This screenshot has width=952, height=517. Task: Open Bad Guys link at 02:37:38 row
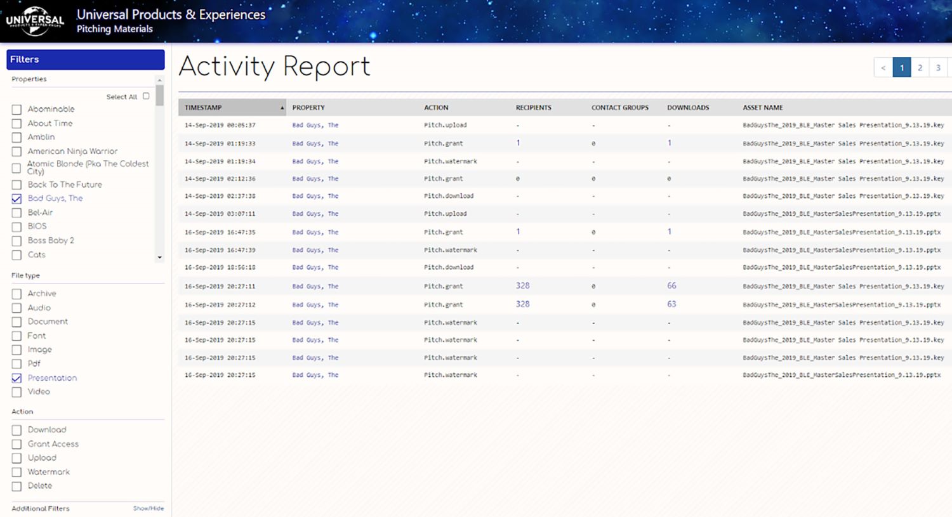tap(315, 196)
